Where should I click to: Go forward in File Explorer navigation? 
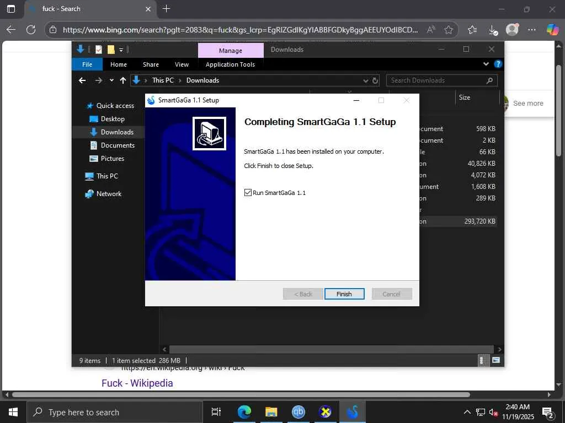[98, 80]
